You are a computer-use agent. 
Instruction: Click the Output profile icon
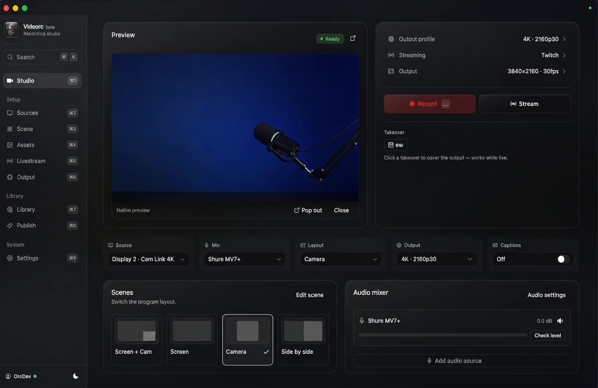391,39
